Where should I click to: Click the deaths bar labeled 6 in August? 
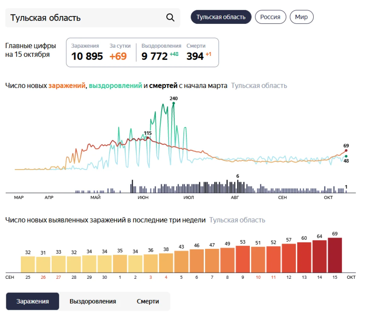tap(238, 186)
